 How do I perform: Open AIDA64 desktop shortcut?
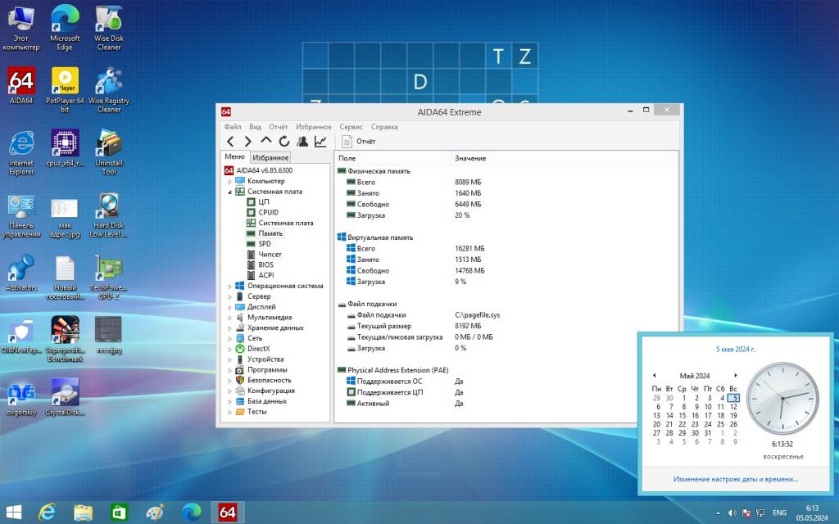click(x=21, y=85)
